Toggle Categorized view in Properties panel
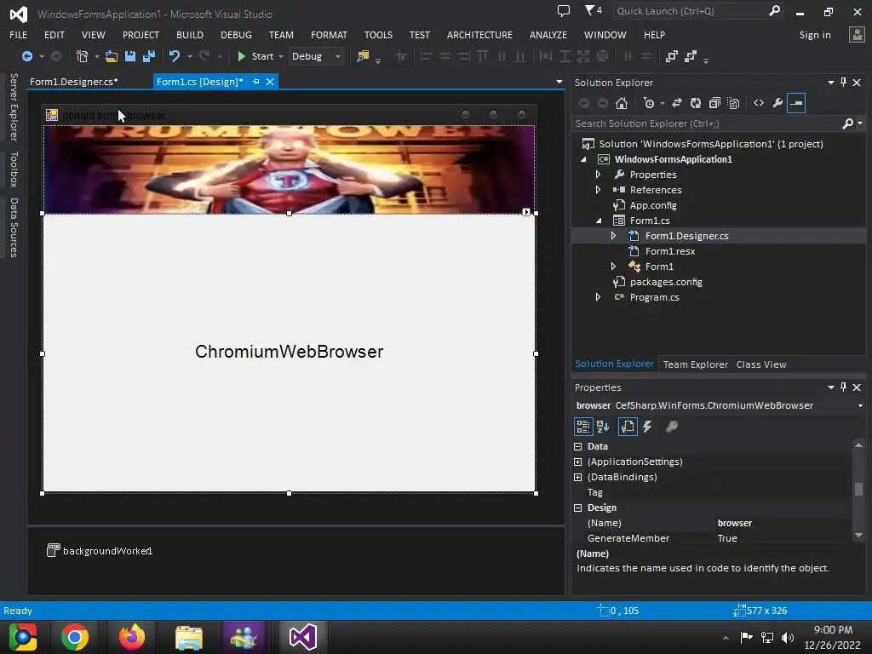The width and height of the screenshot is (872, 654). point(582,427)
